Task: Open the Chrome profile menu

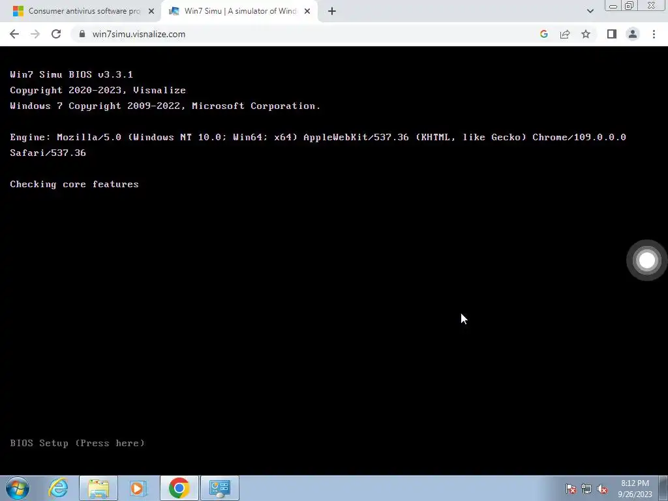Action: 633,34
